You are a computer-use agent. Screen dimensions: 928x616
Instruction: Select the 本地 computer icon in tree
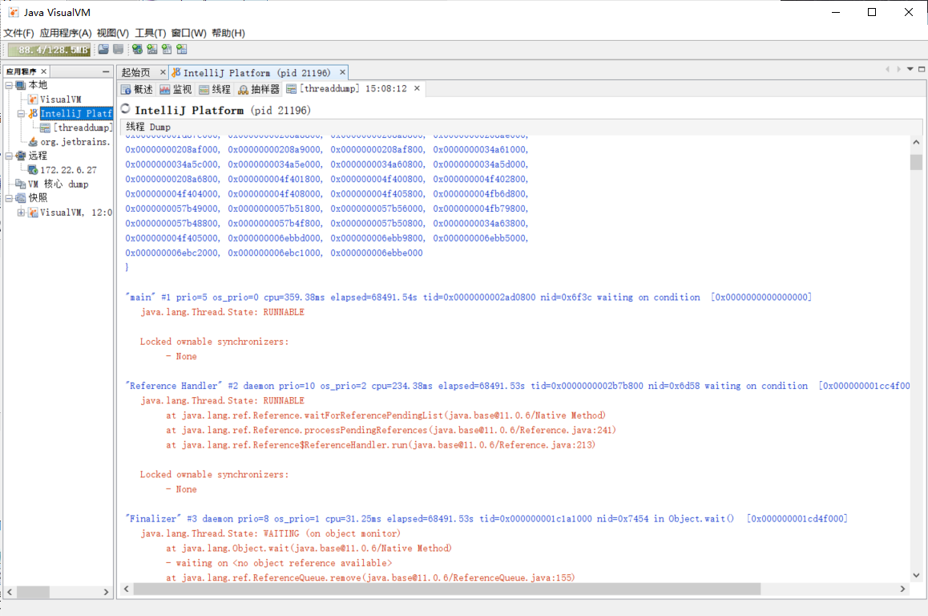click(21, 85)
